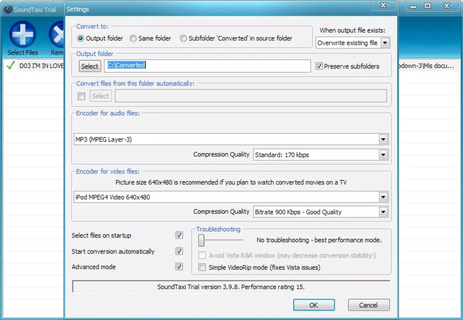This screenshot has width=463, height=320.
Task: Open audio Compression Quality Standard 170 kbps dropdown
Action: [x=383, y=155]
